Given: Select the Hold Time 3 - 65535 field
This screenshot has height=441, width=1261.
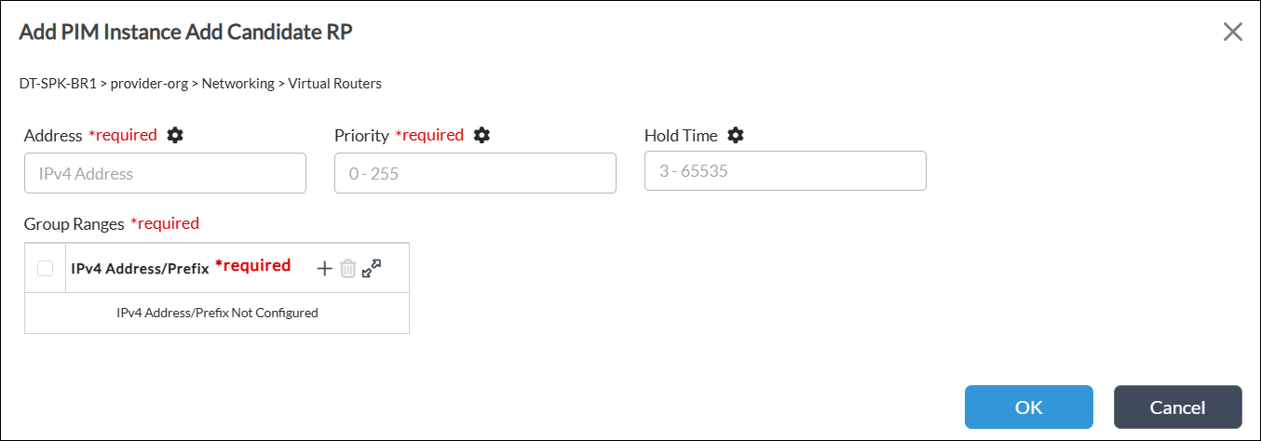Looking at the screenshot, I should (x=785, y=171).
